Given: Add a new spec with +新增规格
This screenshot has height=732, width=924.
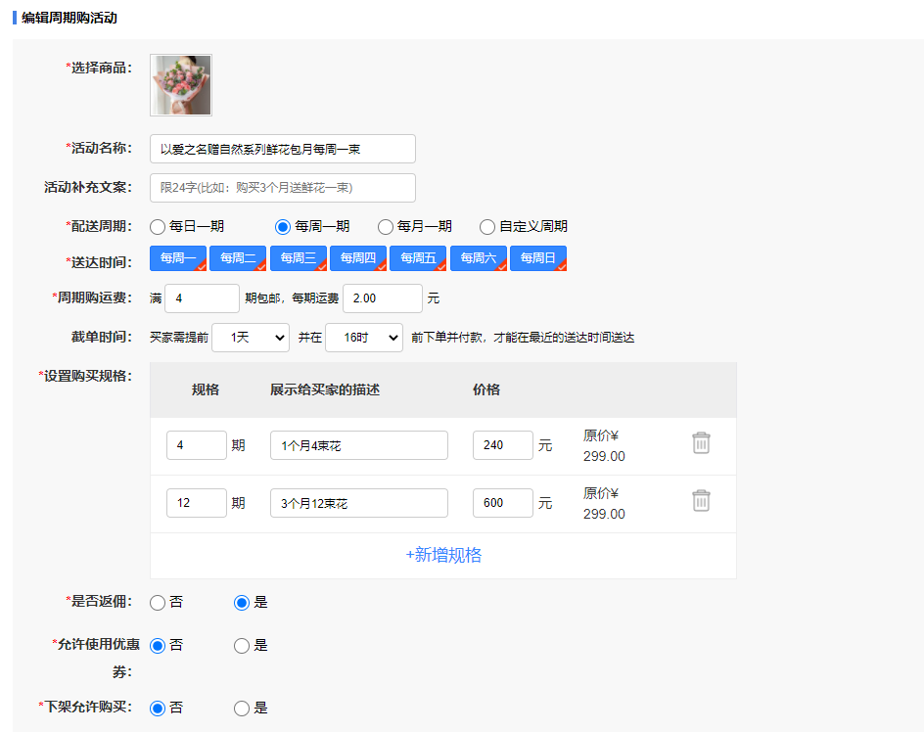Looking at the screenshot, I should 443,555.
